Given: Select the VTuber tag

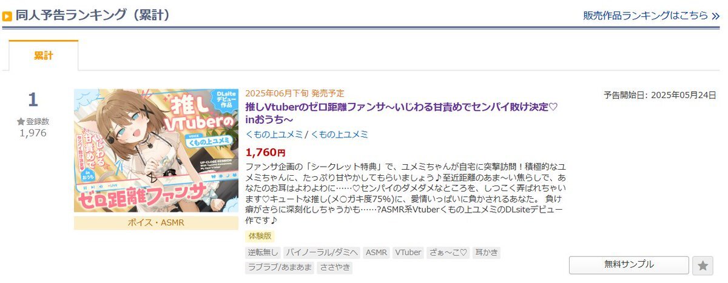Looking at the screenshot, I should click(408, 253).
